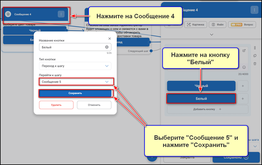
Task: Select the Файл content tab
Action: [217, 24]
